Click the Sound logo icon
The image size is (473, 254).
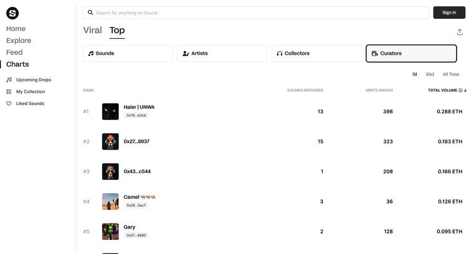(12, 13)
